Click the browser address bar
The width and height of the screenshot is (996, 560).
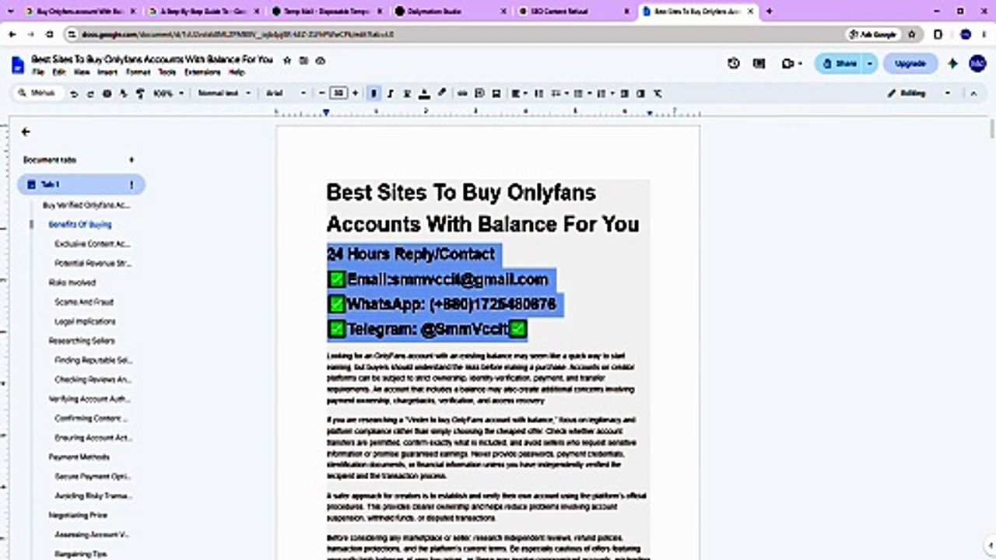(x=451, y=34)
